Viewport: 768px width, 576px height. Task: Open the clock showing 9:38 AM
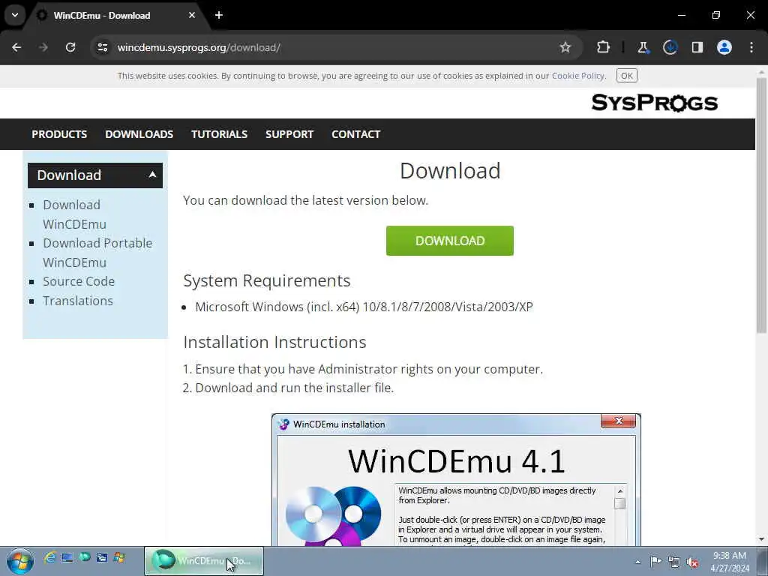coord(730,561)
